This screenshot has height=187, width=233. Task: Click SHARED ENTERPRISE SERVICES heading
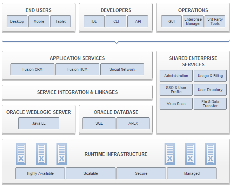193,61
